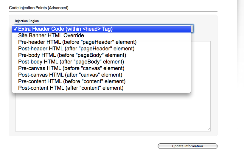Screen dimensions: 244x158
Task: Click the Update Information button
Action: coord(187,146)
